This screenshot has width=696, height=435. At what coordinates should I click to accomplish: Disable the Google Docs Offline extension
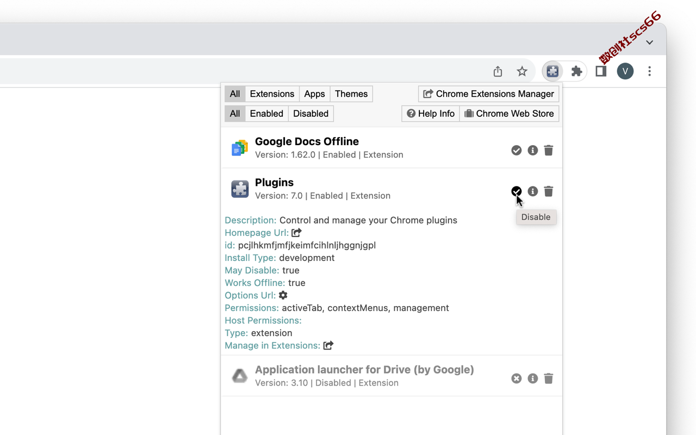pos(517,150)
